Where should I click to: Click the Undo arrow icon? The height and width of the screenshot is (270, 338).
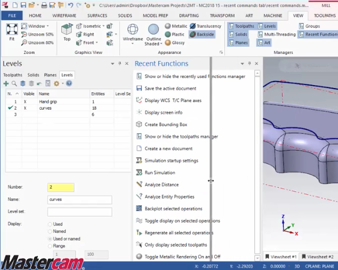pos(70,5)
